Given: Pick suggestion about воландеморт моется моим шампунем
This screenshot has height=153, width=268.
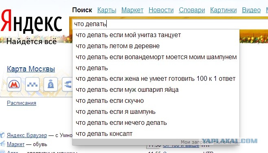Looking at the screenshot, I should pos(156,57).
